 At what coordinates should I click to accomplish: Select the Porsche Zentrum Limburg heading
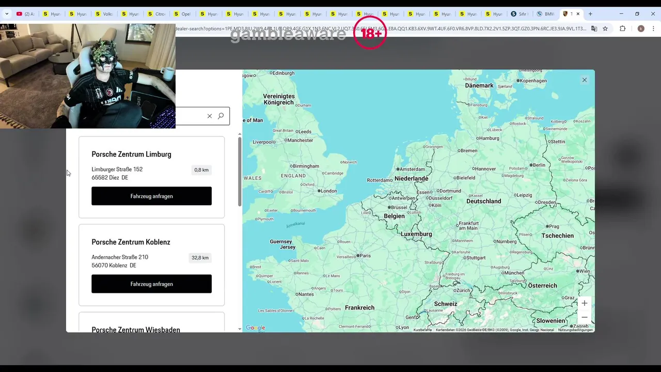pyautogui.click(x=131, y=154)
